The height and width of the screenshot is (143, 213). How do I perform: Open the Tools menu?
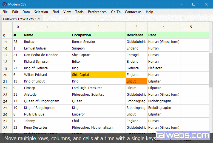pyautogui.click(x=79, y=12)
